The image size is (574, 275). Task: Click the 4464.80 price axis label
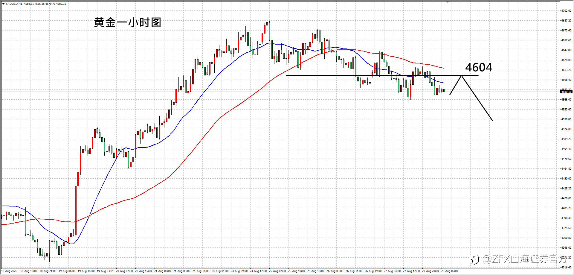(566, 169)
